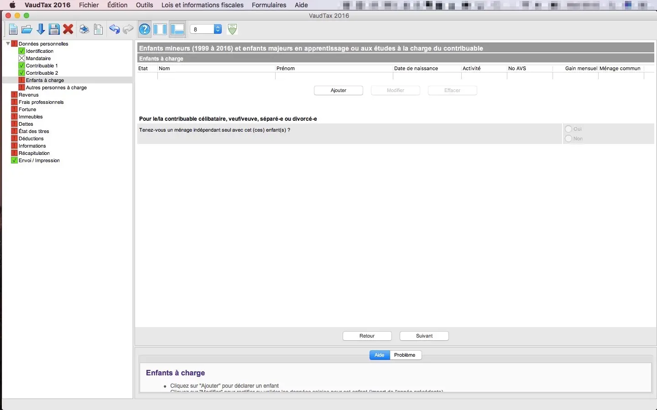
Task: Click the Effacer button
Action: coord(453,90)
